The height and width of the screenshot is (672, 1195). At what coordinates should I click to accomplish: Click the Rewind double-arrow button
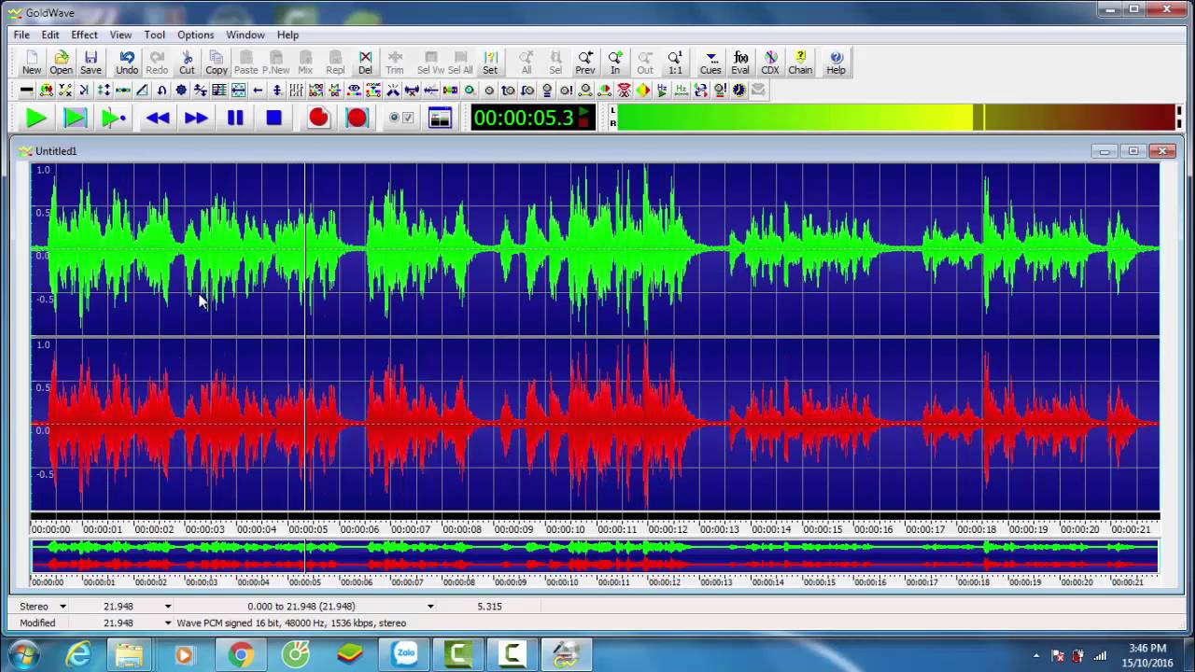pyautogui.click(x=158, y=118)
